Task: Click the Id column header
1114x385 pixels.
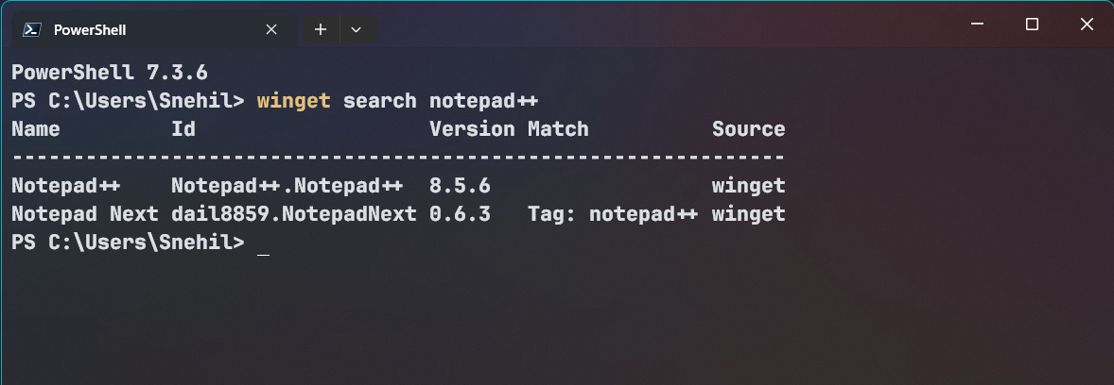Action: click(x=183, y=129)
